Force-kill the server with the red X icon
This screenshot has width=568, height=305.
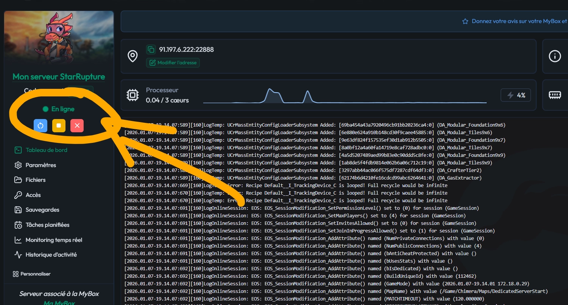pos(77,125)
